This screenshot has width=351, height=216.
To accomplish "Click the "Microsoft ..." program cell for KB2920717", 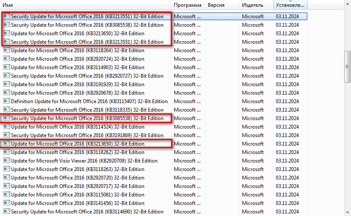I will pyautogui.click(x=187, y=186).
